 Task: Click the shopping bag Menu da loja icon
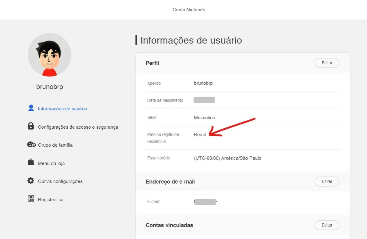[x=31, y=162]
